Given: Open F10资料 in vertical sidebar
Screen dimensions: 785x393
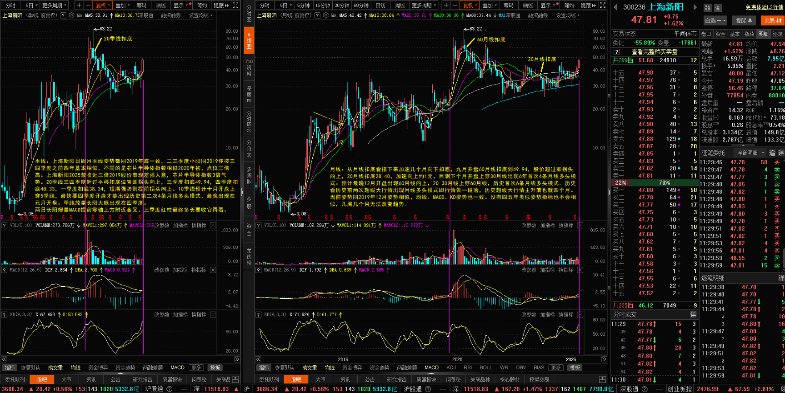Looking at the screenshot, I should [249, 67].
